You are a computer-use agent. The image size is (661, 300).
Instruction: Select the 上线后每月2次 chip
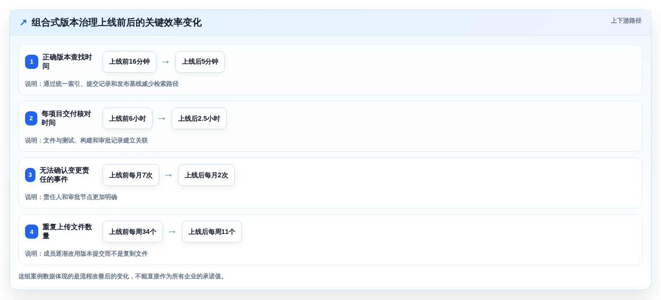point(206,175)
